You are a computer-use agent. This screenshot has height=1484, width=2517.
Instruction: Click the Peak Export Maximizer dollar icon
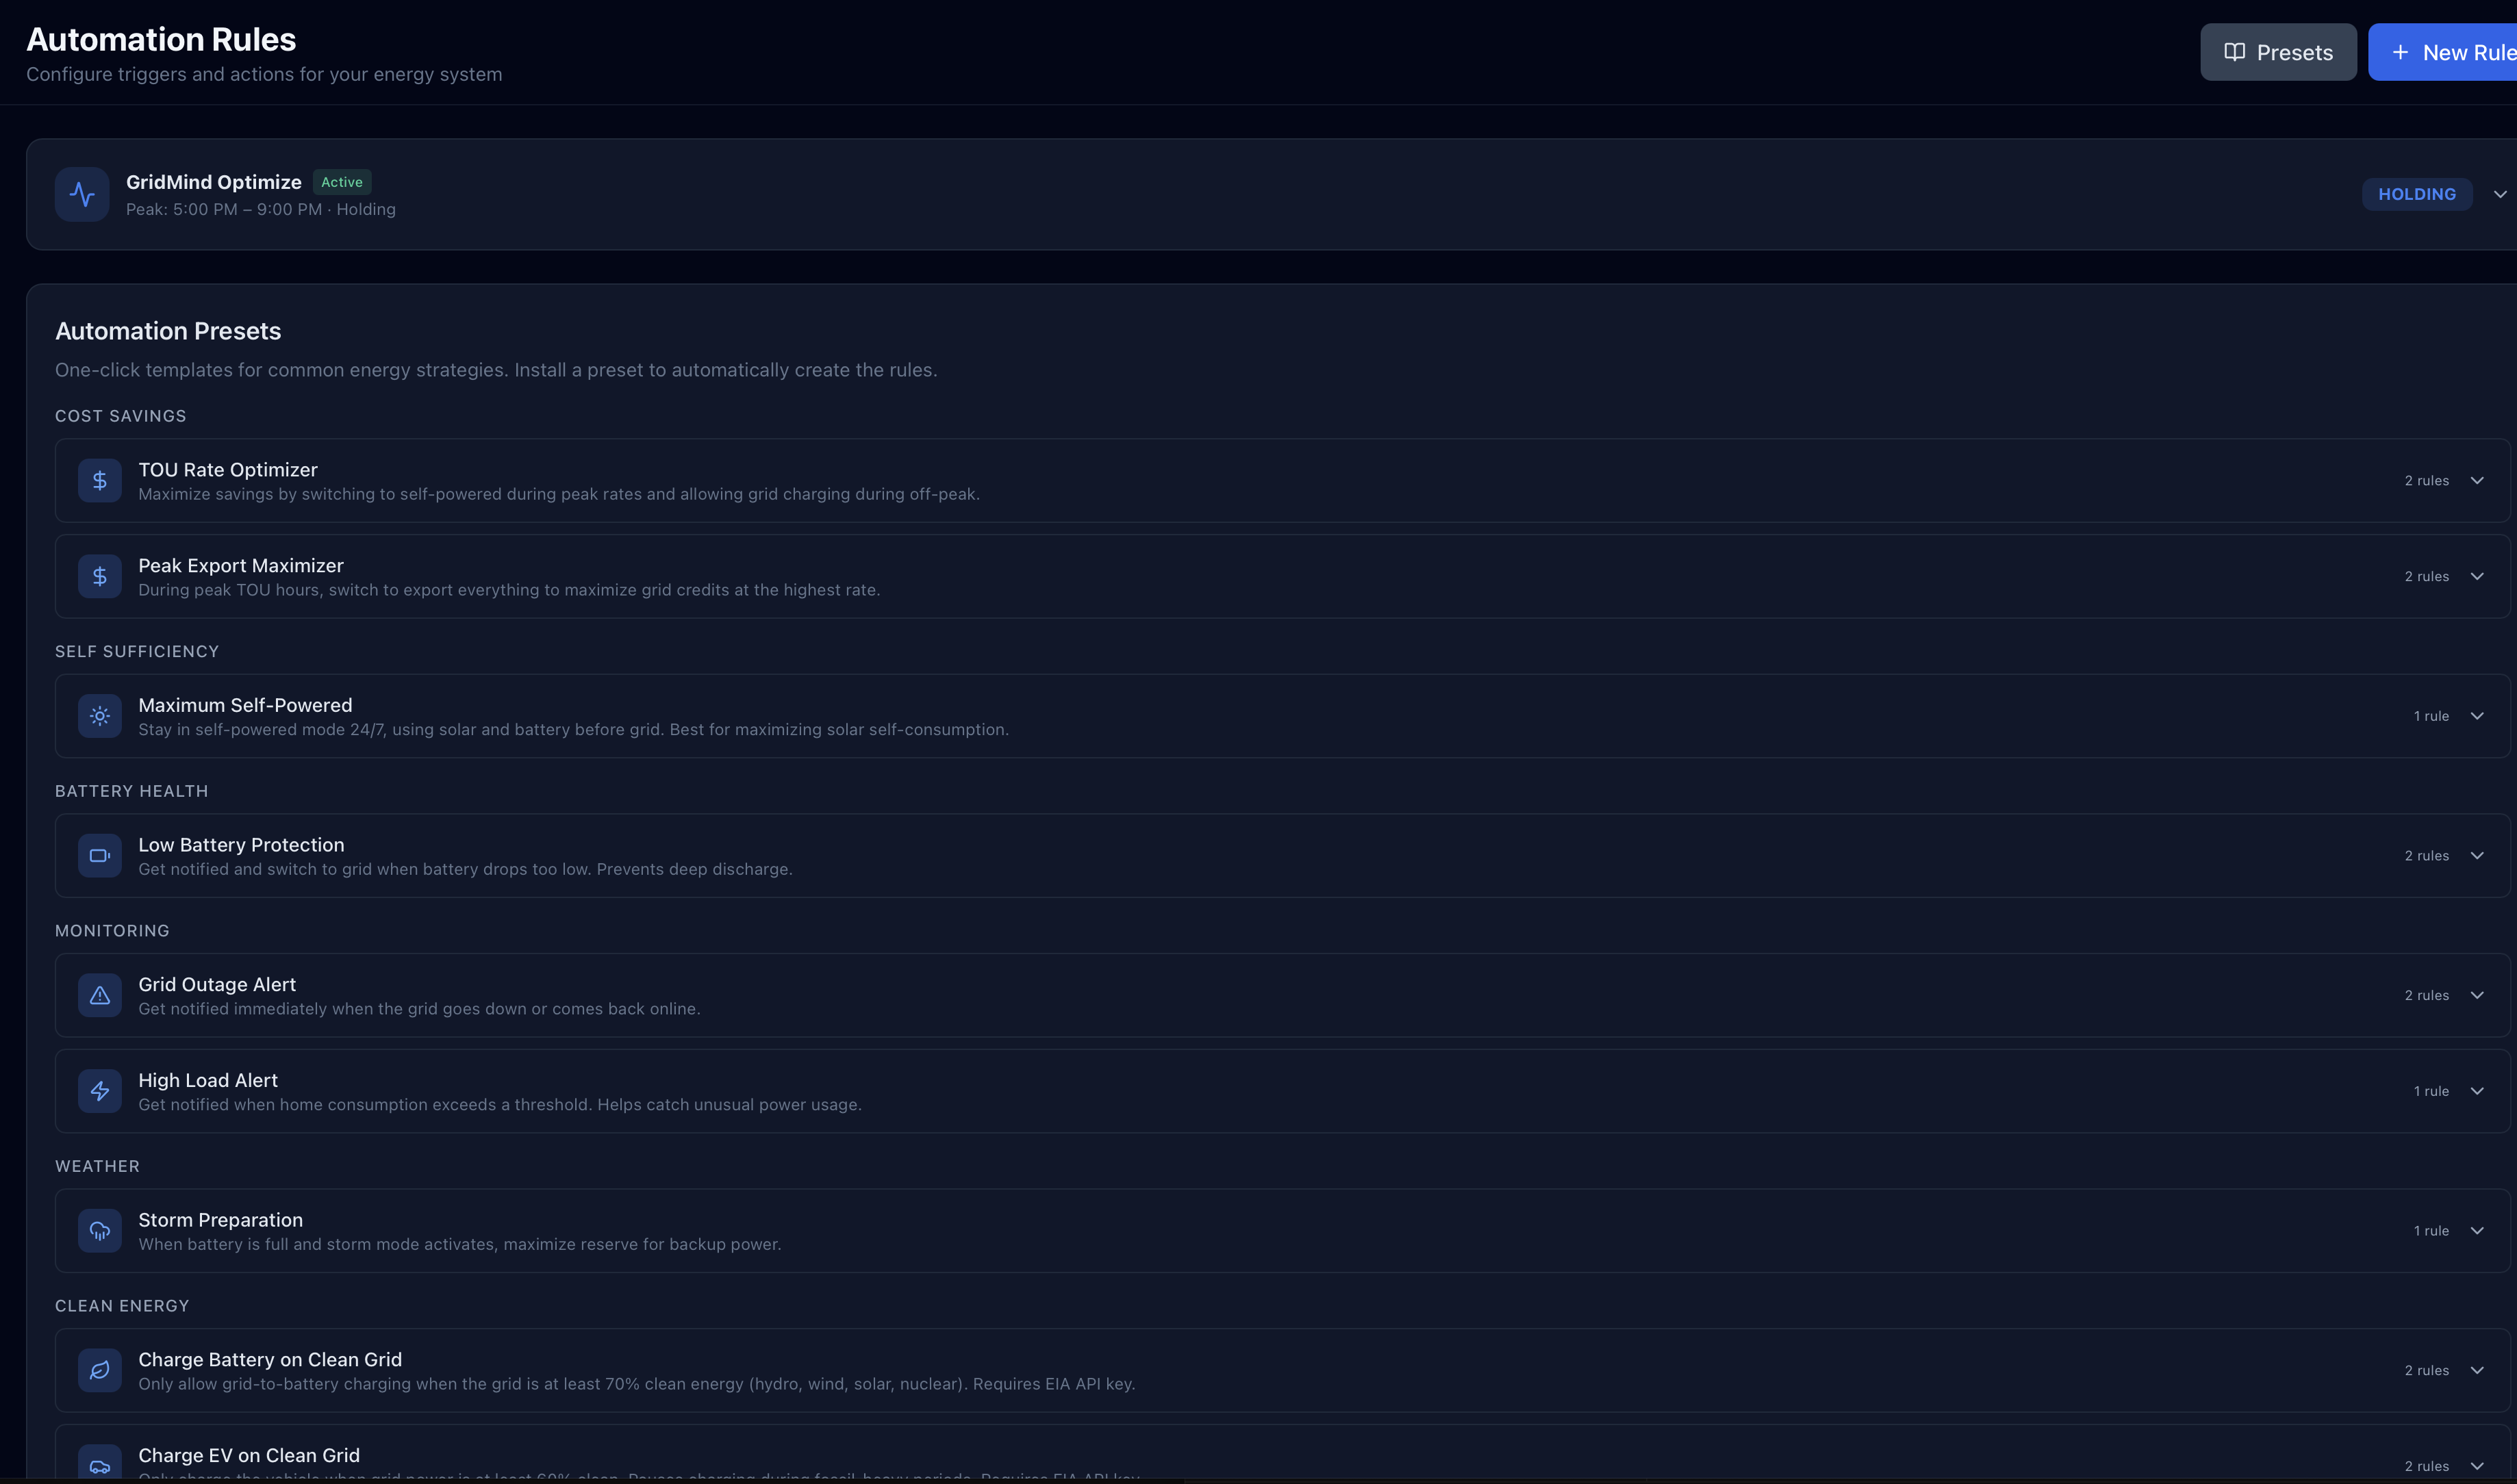99,576
